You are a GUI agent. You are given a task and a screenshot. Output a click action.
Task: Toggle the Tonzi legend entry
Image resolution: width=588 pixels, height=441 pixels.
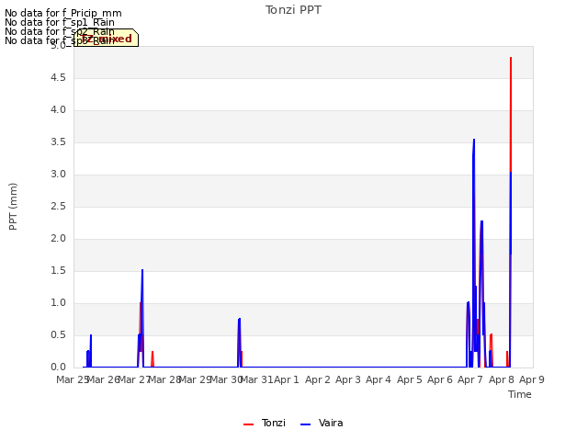tap(265, 423)
